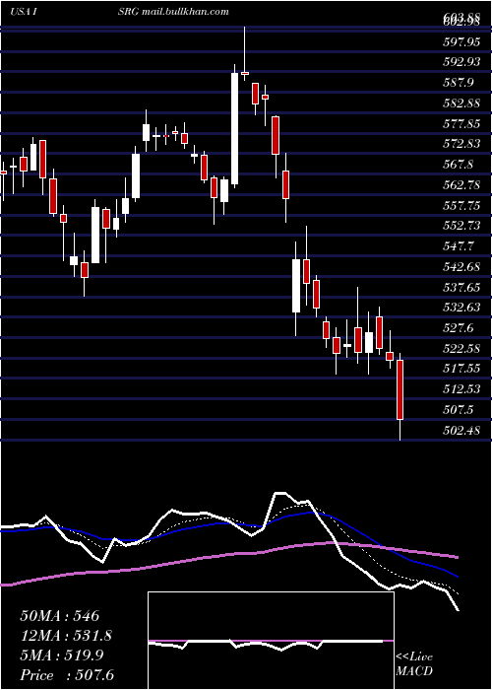Screen dimensions: 492x690
Task: Click the 522.58 price axis label
Action: [461, 349]
